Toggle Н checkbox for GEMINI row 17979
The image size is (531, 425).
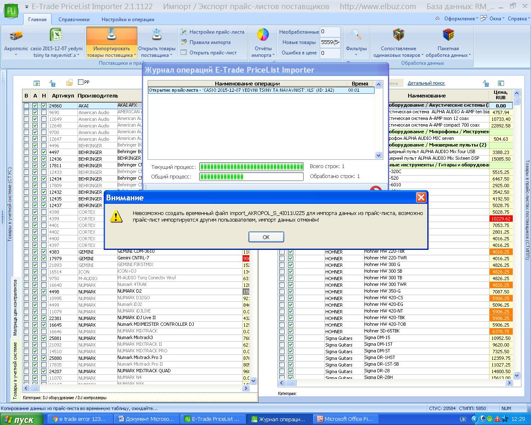(44, 259)
